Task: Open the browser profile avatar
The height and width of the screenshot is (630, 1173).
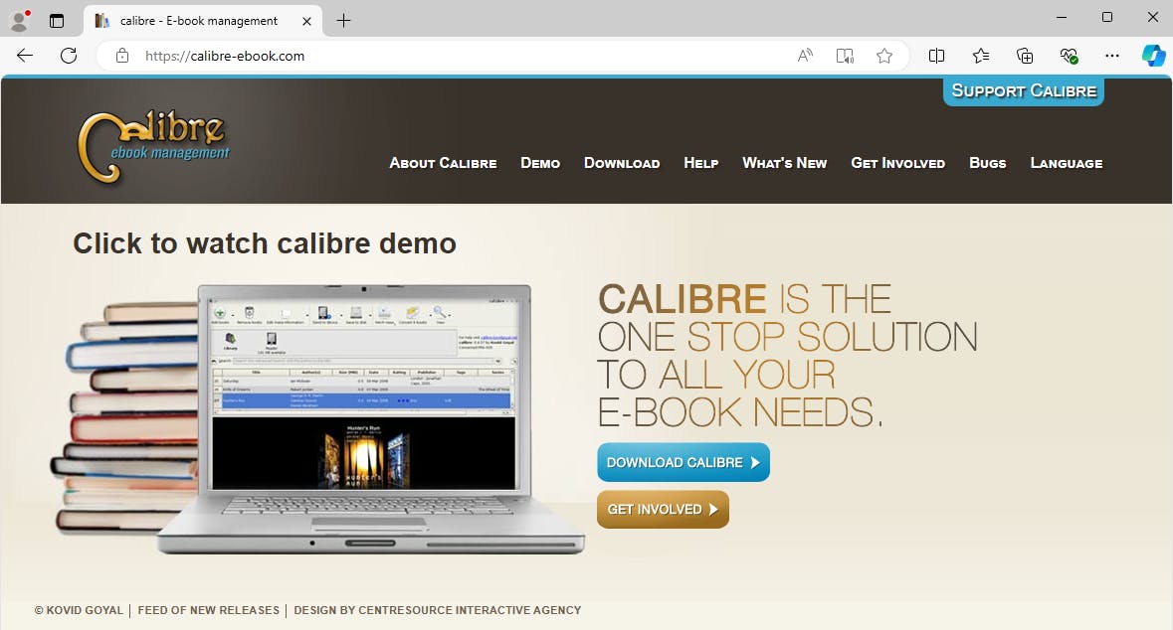Action: 20,21
